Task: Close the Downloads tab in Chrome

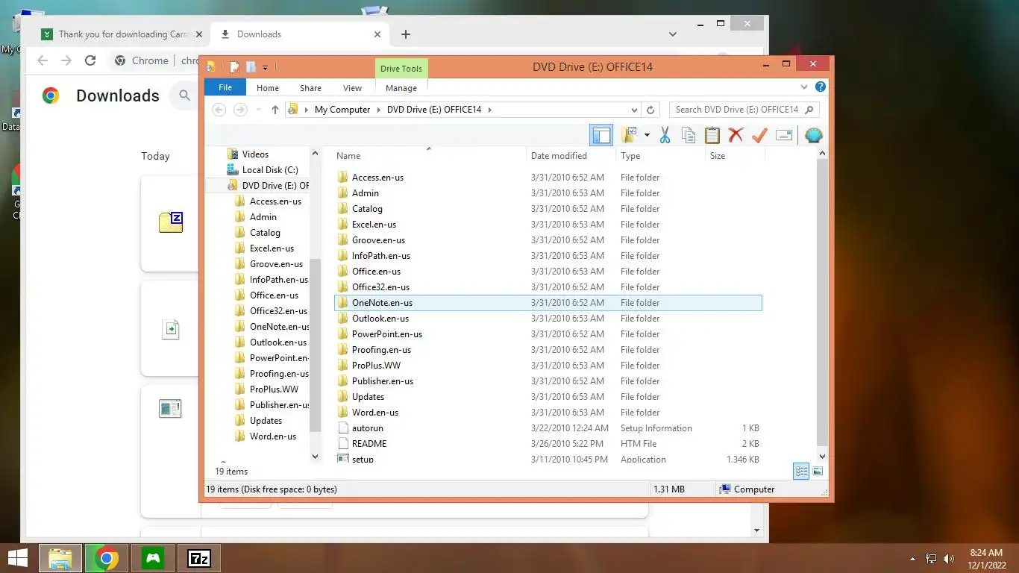Action: coord(377,34)
